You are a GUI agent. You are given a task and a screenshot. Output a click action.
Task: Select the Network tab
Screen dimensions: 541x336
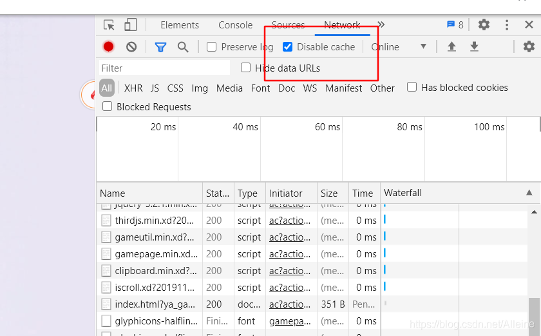pyautogui.click(x=342, y=25)
